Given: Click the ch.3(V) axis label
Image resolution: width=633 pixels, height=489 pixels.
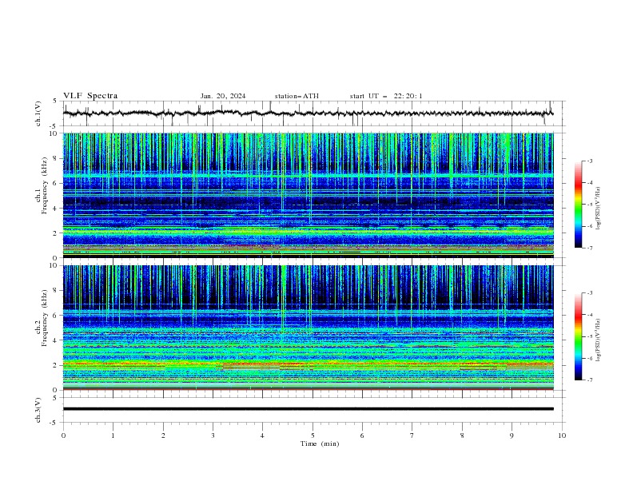Looking at the screenshot, I should [38, 410].
